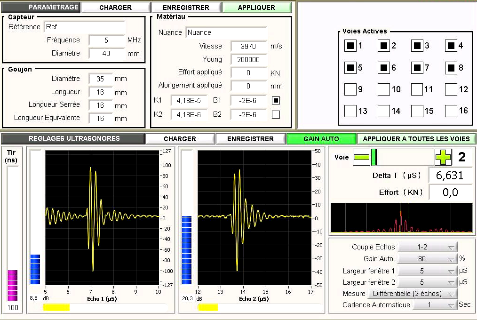Open the Couple Echos dropdown

428,247
